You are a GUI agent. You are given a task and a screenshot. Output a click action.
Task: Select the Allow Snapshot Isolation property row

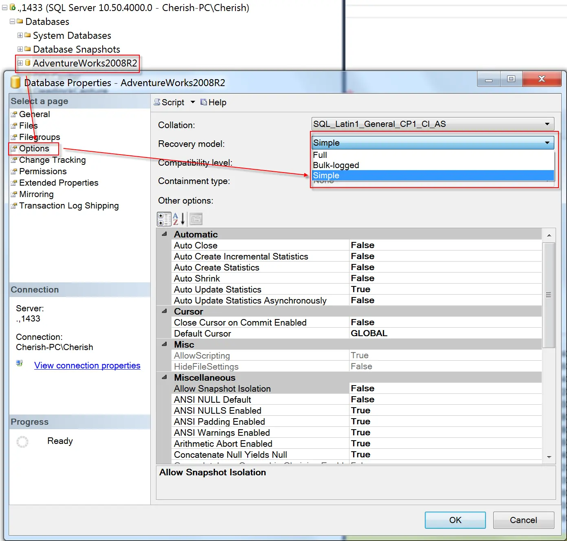357,388
